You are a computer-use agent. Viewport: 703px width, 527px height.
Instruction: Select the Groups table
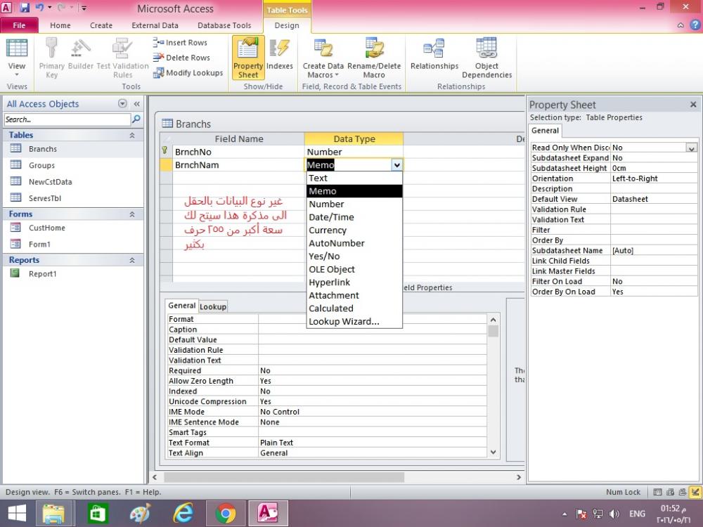(73, 165)
